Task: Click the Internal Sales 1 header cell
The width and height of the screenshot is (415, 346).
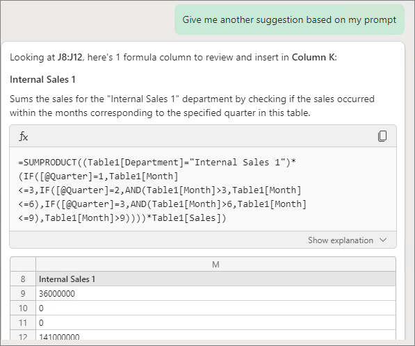Action: [215, 279]
